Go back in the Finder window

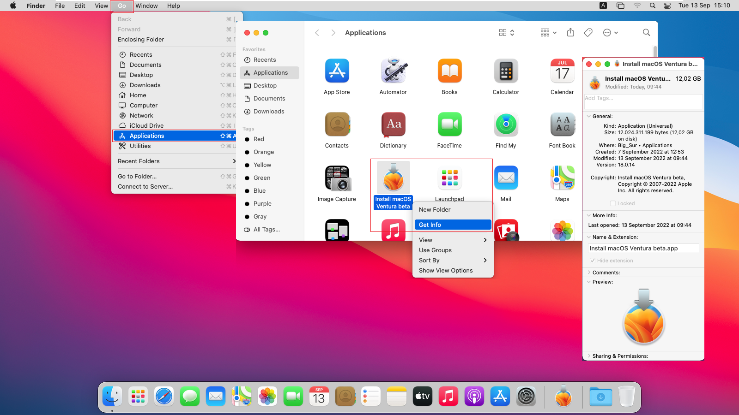click(x=317, y=32)
